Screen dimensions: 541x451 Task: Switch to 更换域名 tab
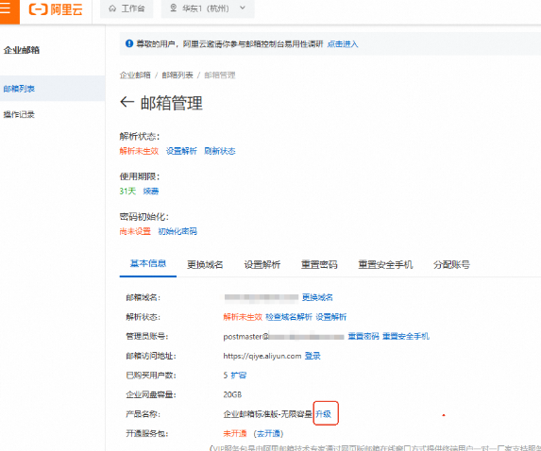(205, 264)
